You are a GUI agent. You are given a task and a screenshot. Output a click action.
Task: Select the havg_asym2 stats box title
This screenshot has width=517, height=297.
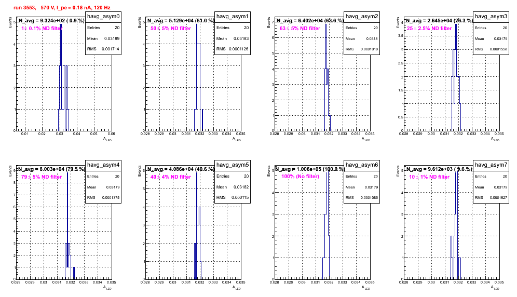tap(362, 17)
